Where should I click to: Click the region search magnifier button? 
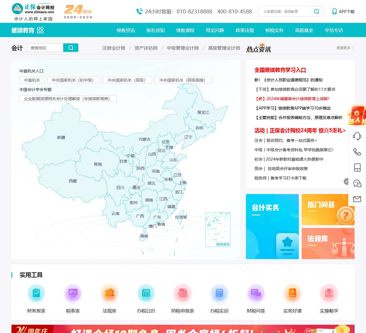pos(71,48)
